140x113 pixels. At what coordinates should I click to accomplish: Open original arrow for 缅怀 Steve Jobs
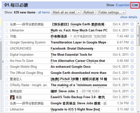tap(132, 91)
